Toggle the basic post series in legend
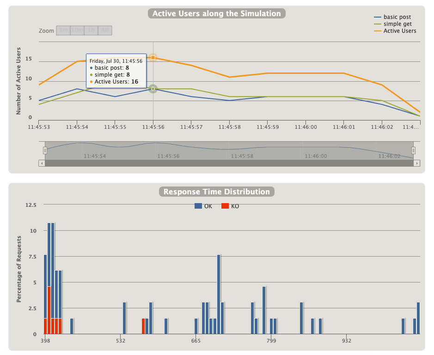This screenshot has height=355, width=434. (392, 17)
